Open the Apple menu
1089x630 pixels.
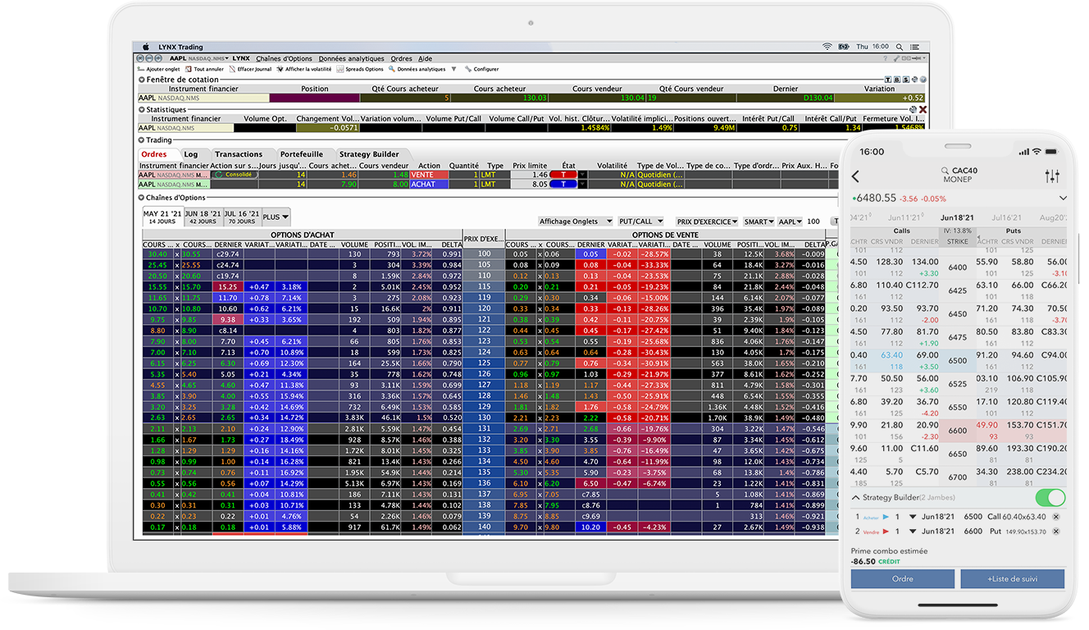(146, 47)
